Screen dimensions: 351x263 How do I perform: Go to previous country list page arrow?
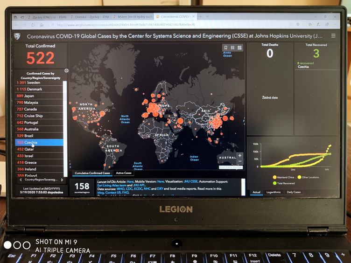(21, 180)
